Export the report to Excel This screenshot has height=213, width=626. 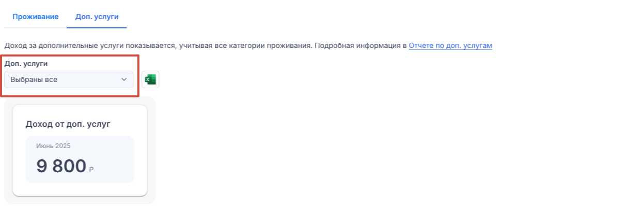pos(150,79)
